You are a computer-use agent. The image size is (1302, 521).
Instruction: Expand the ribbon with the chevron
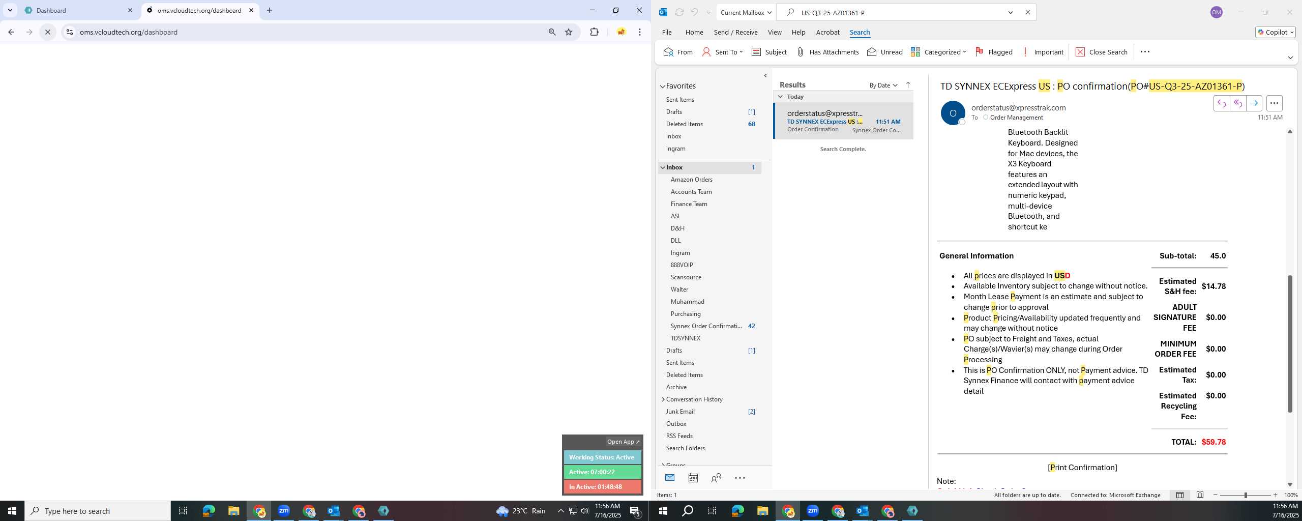point(1290,57)
